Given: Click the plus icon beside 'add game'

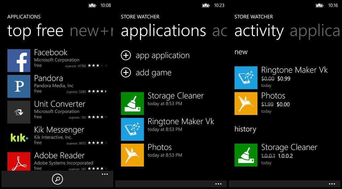Looking at the screenshot, I should pyautogui.click(x=126, y=73).
